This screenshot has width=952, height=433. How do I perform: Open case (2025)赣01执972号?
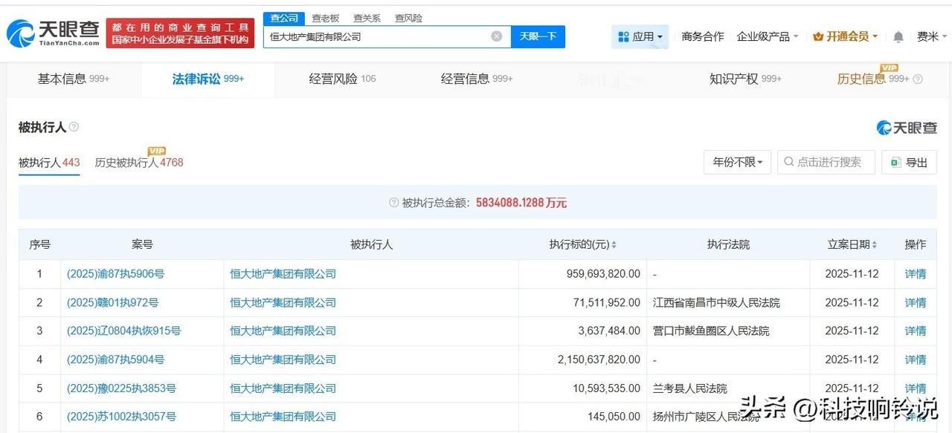112,302
